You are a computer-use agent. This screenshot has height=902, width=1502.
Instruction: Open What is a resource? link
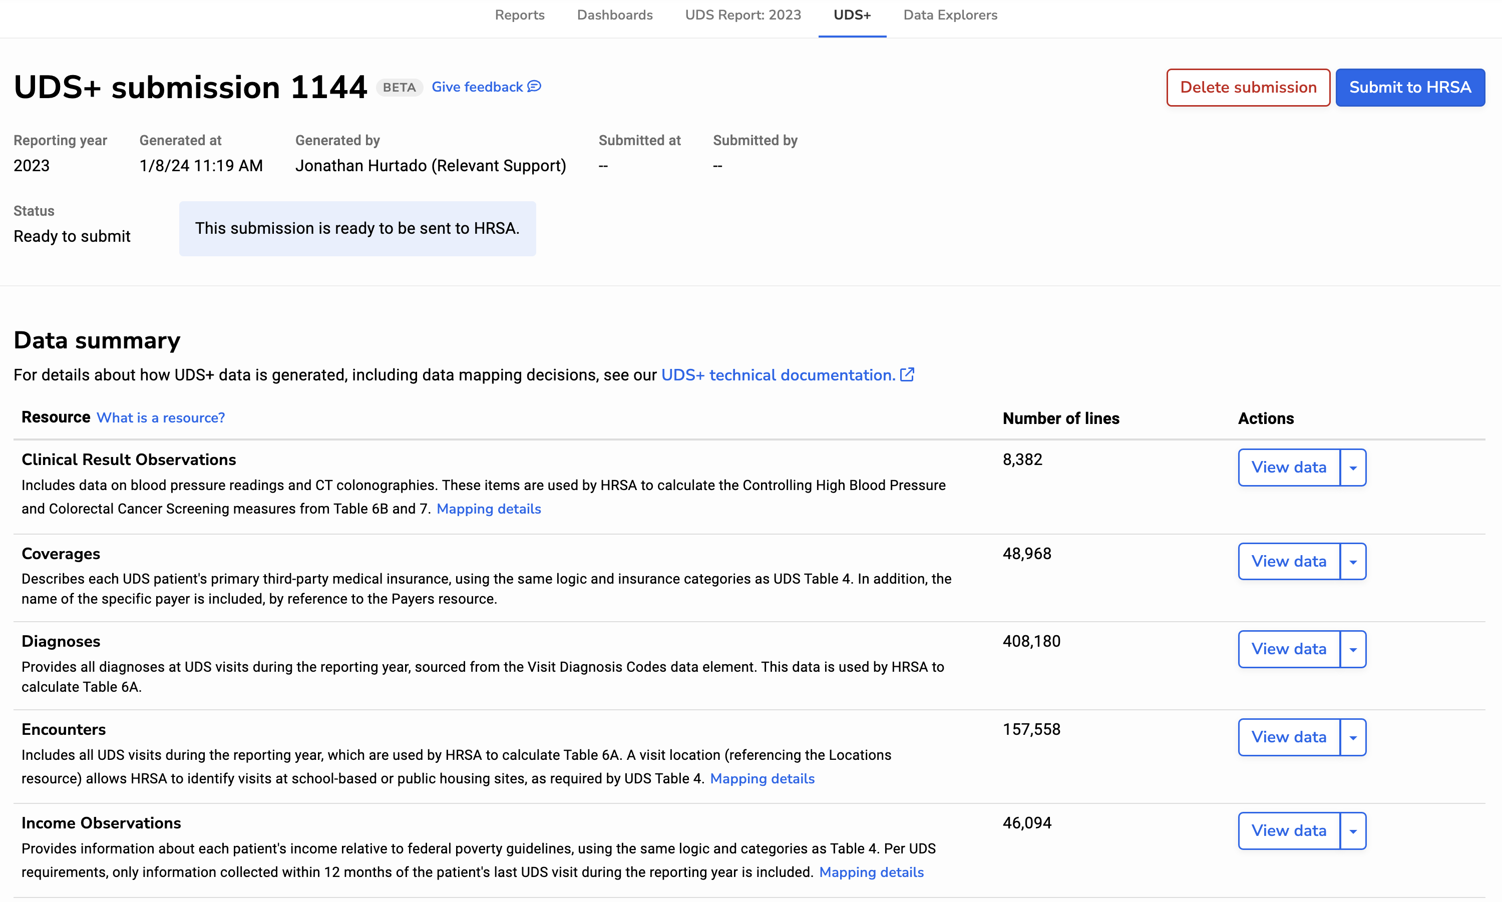click(161, 418)
